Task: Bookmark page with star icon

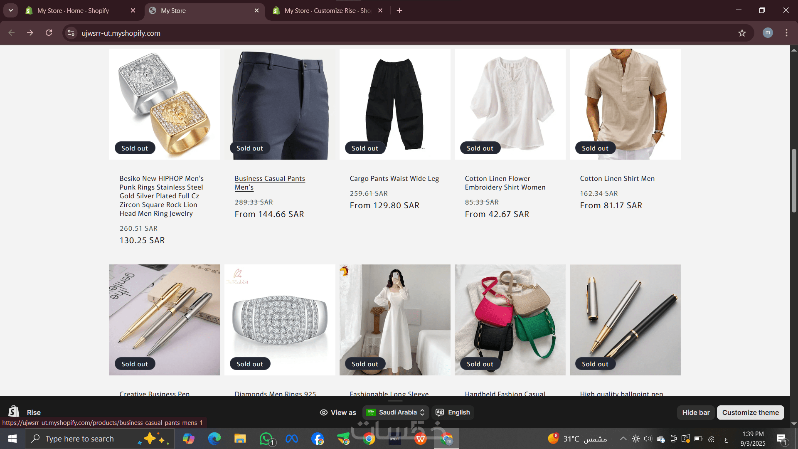Action: 742,33
